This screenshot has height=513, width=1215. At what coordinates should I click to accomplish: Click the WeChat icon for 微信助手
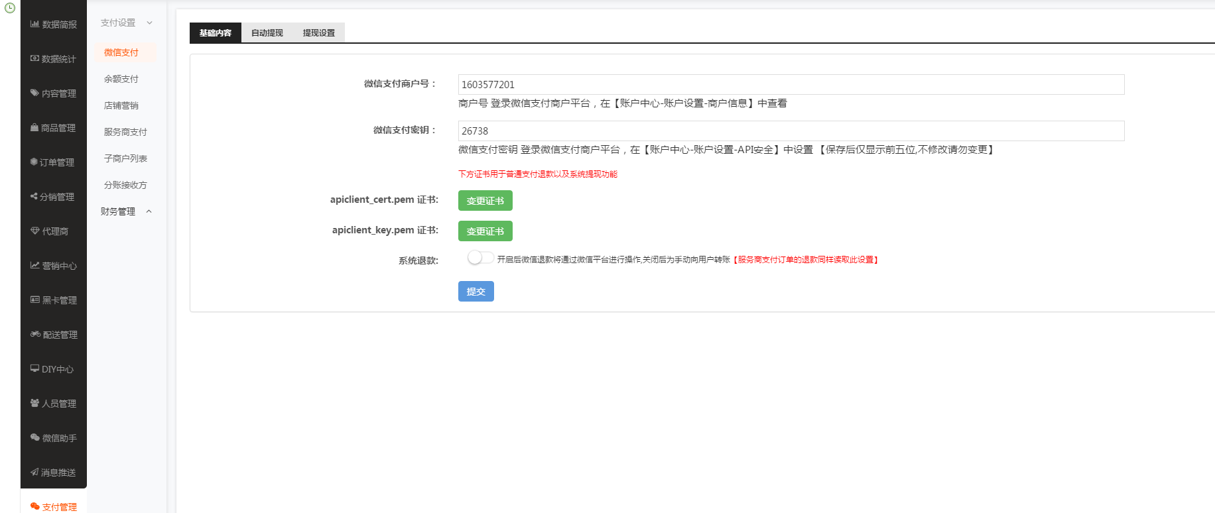point(35,437)
